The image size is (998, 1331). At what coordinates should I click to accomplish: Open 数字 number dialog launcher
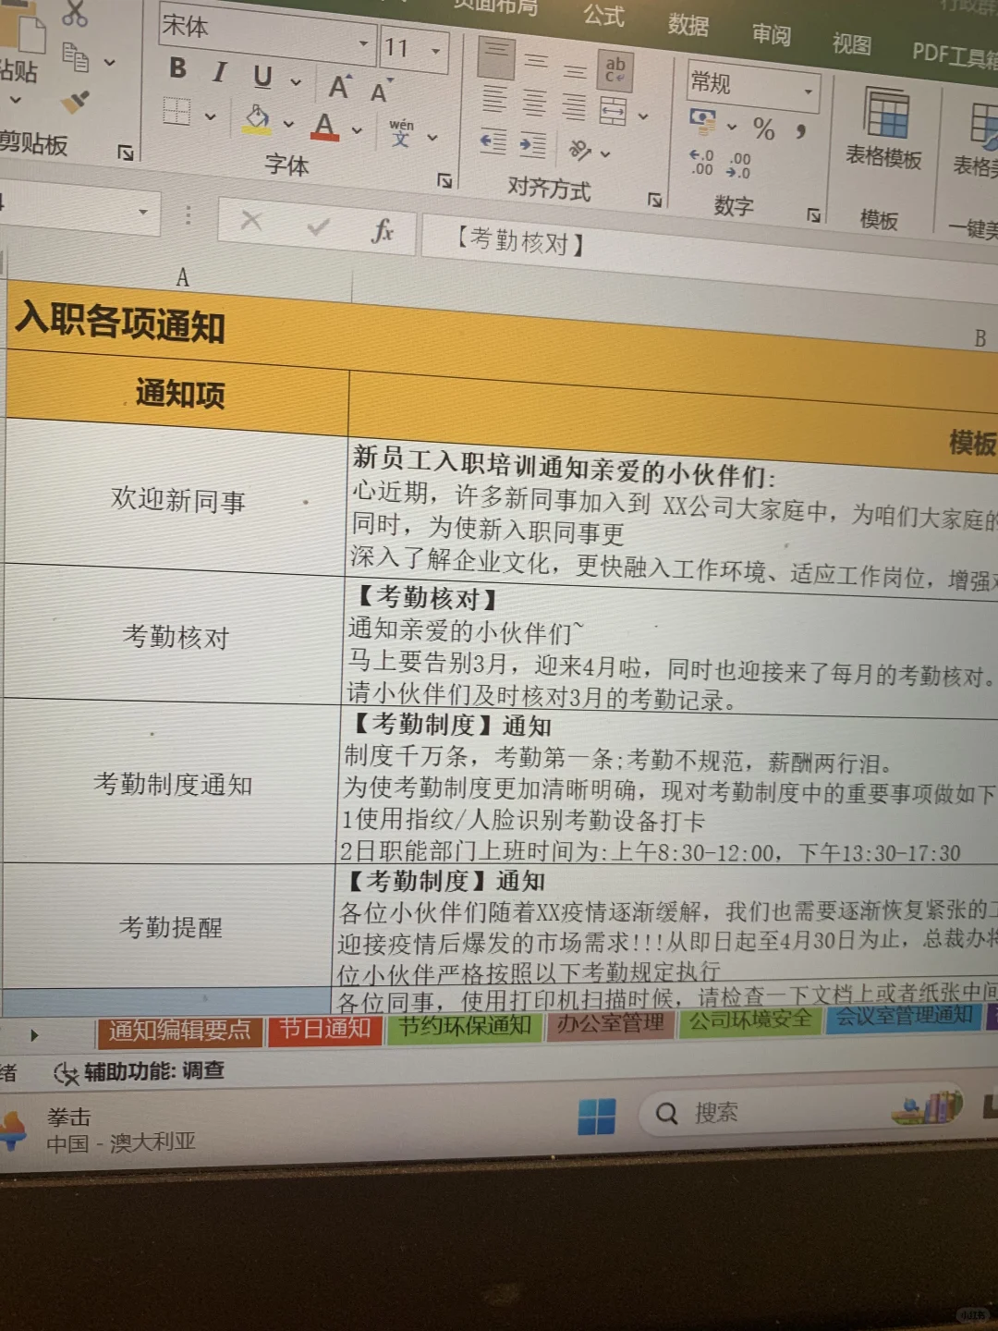point(813,214)
